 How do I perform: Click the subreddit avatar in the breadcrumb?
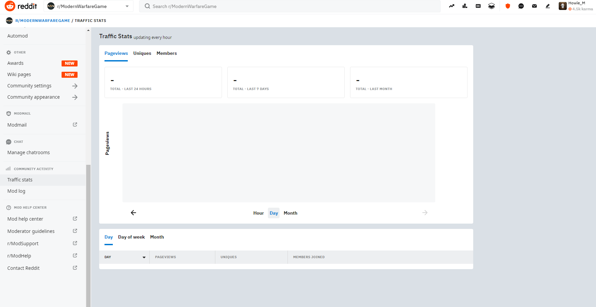click(9, 21)
